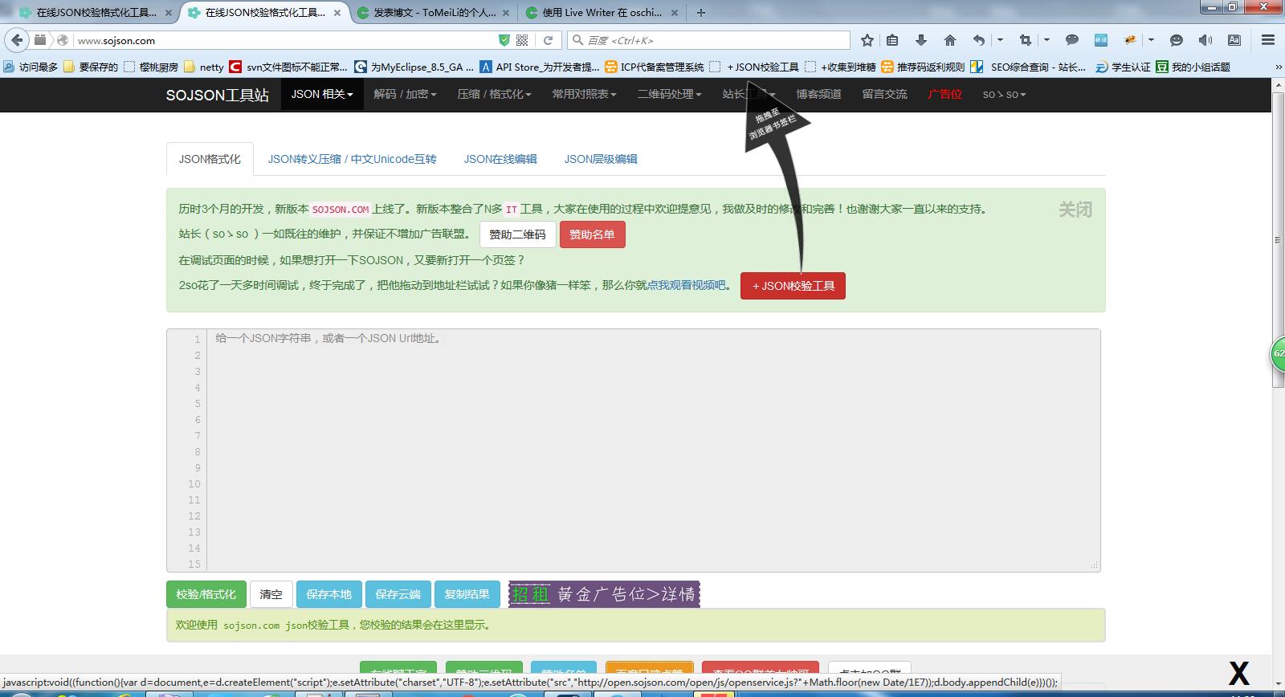Screen dimensions: 1285x697
Task: Open the ICP代备案管理系统 bookmark
Action: (x=655, y=67)
